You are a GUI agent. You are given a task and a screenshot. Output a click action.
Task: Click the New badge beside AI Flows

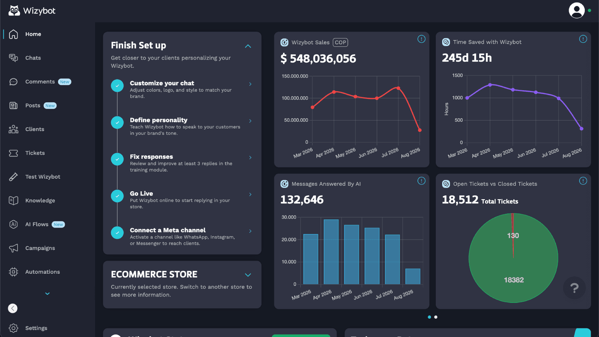coord(58,225)
